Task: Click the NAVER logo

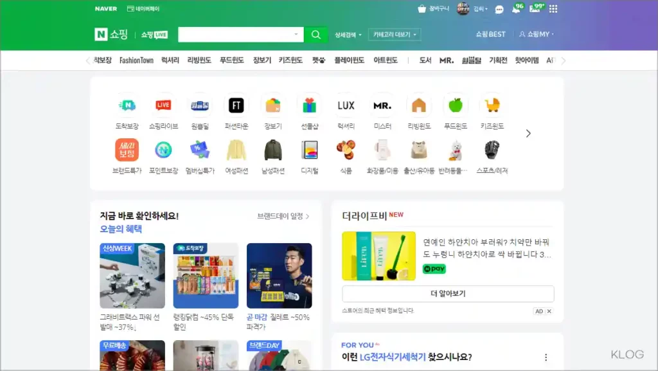Action: [x=106, y=8]
